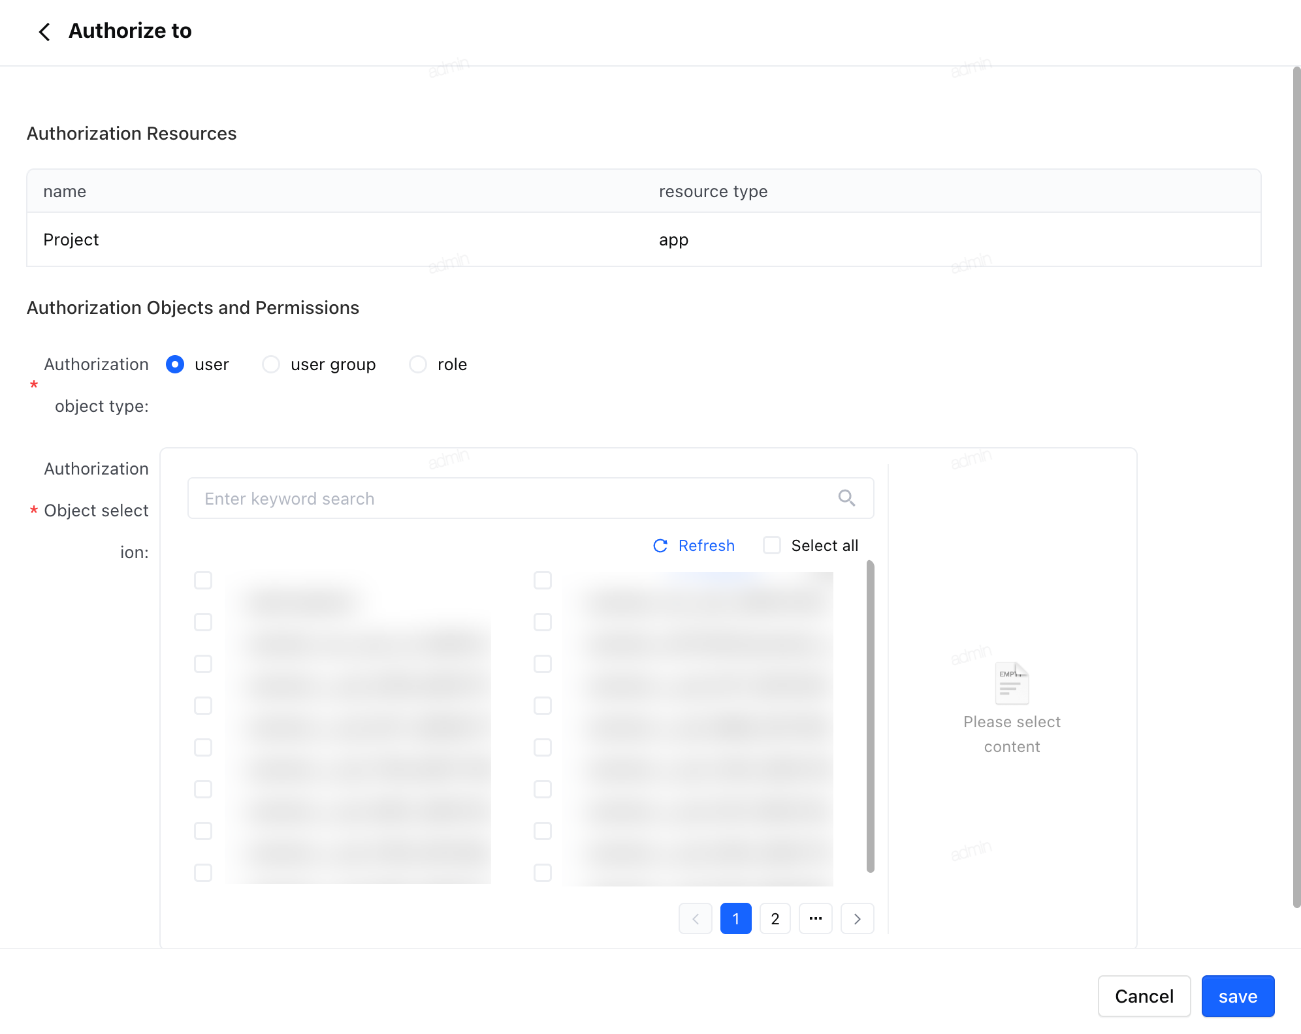
Task: Select the user radio button
Action: 175,364
